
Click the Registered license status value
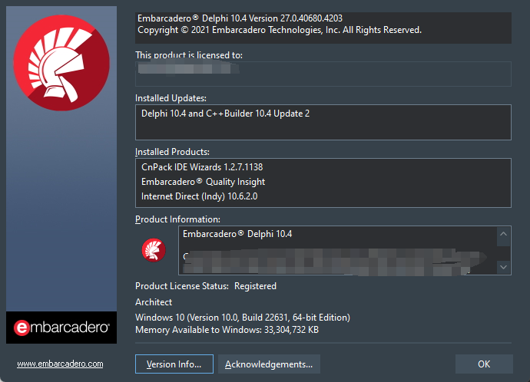pos(255,286)
